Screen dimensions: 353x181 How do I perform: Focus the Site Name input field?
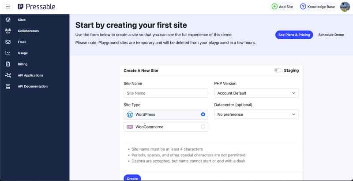tap(166, 93)
